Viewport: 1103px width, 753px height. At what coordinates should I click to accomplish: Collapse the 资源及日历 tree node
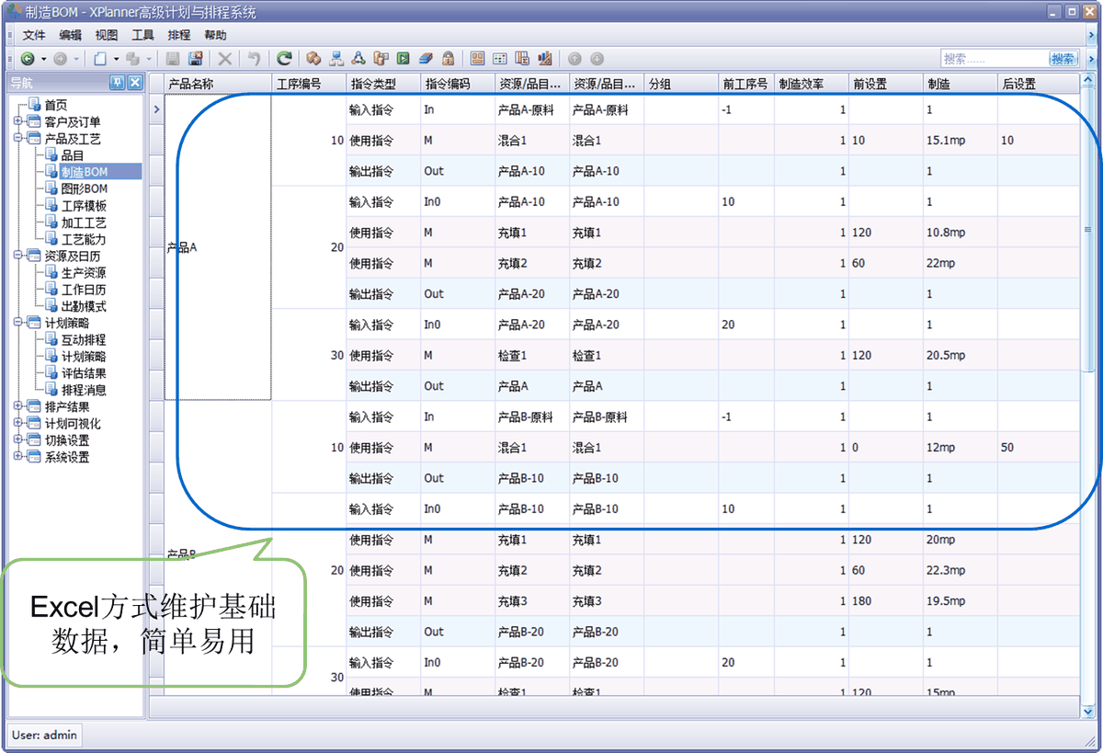click(x=18, y=256)
